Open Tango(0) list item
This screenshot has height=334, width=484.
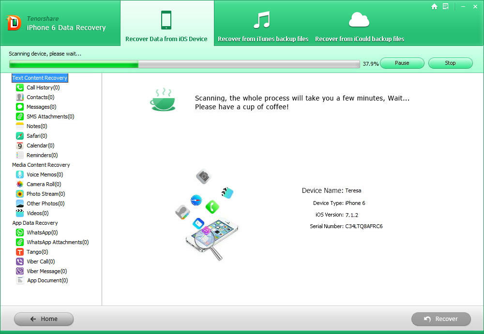click(x=37, y=252)
